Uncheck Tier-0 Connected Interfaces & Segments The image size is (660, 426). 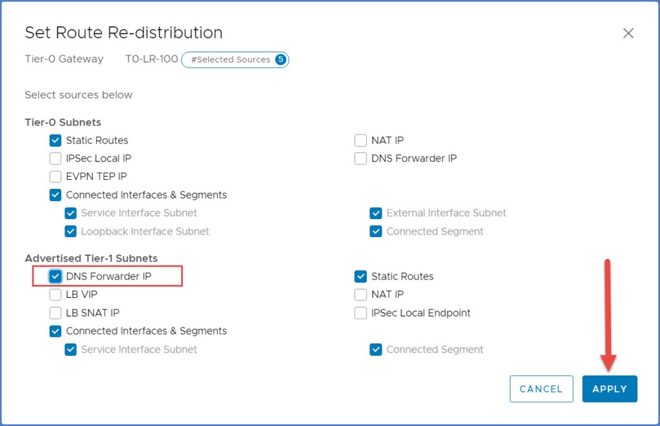tap(56, 195)
